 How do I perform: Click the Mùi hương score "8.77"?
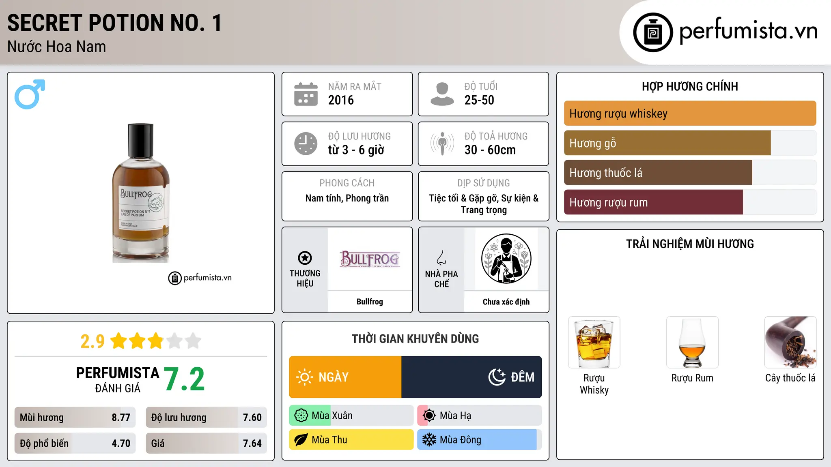pos(121,418)
